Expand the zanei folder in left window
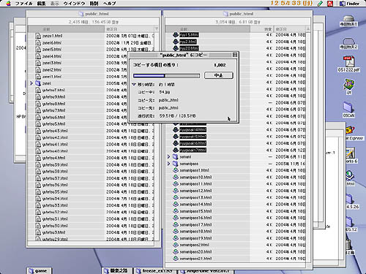366x274 pixels. coord(31,83)
